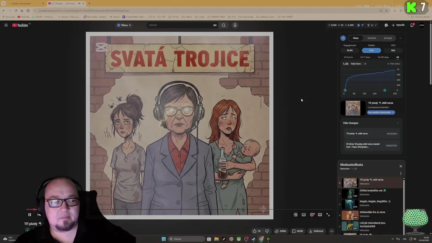Image resolution: width=432 pixels, height=243 pixels.
Task: Click the Uložit save button
Action: click(x=297, y=231)
